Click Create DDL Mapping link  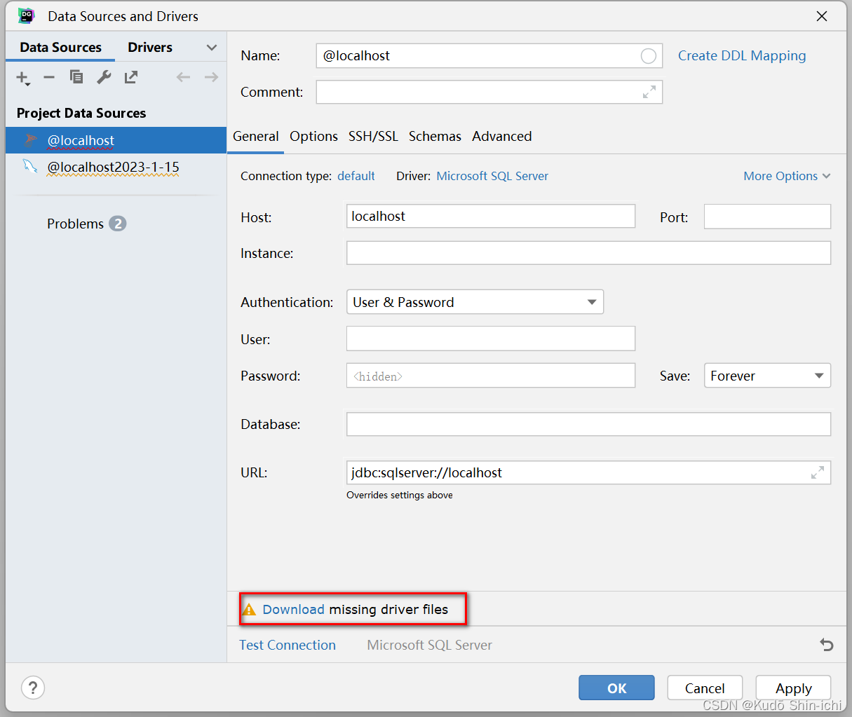pyautogui.click(x=742, y=56)
